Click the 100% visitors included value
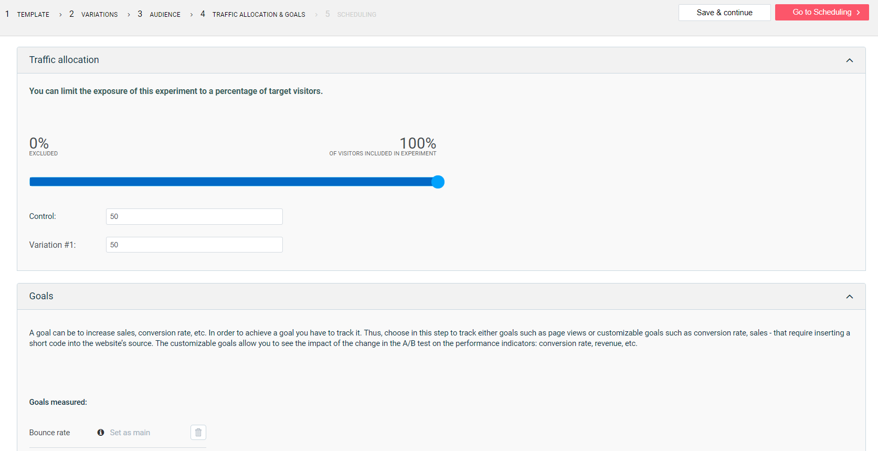Image resolution: width=878 pixels, height=451 pixels. pos(418,143)
